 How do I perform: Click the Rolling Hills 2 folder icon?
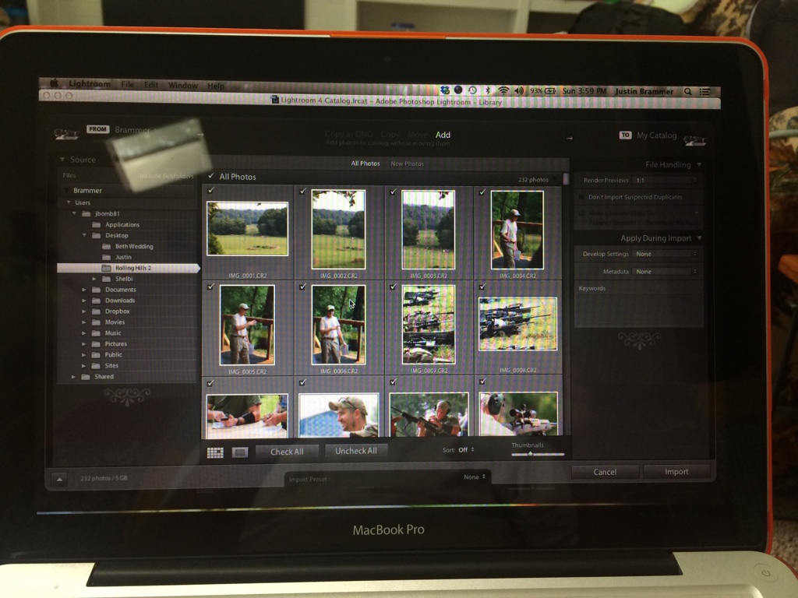coord(106,268)
